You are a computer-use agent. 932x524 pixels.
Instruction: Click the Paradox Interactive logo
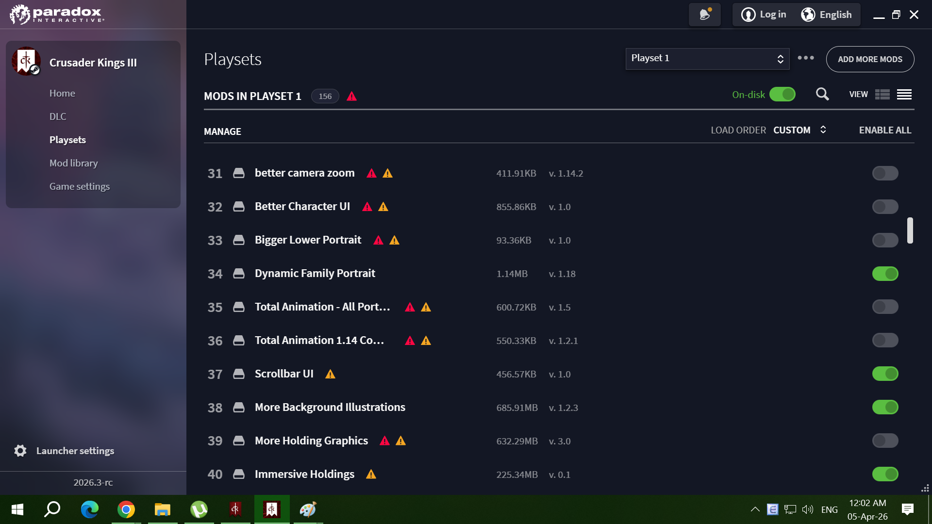57,15
